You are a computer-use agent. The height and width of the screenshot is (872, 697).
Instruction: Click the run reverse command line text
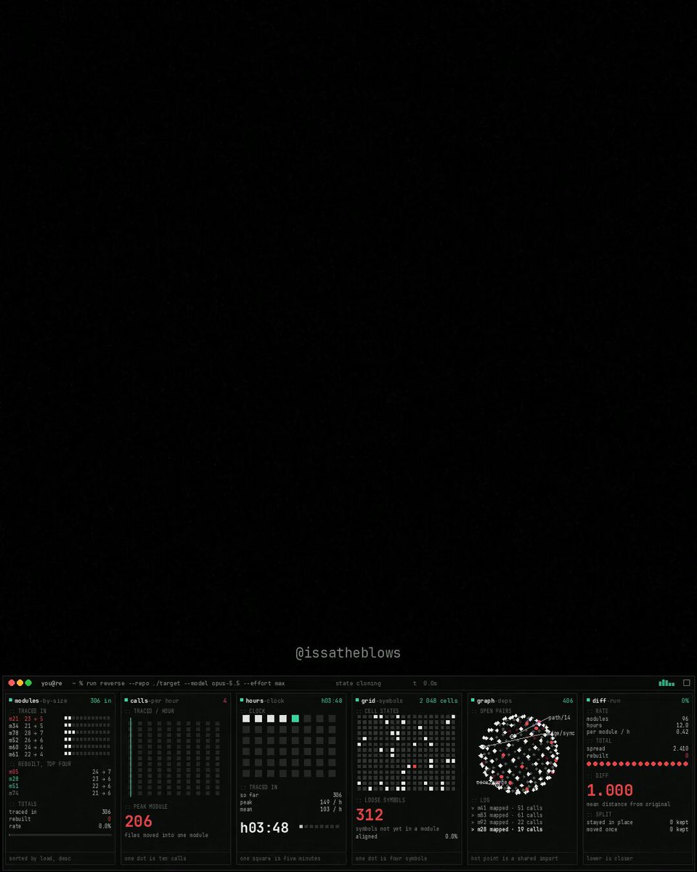pos(179,683)
